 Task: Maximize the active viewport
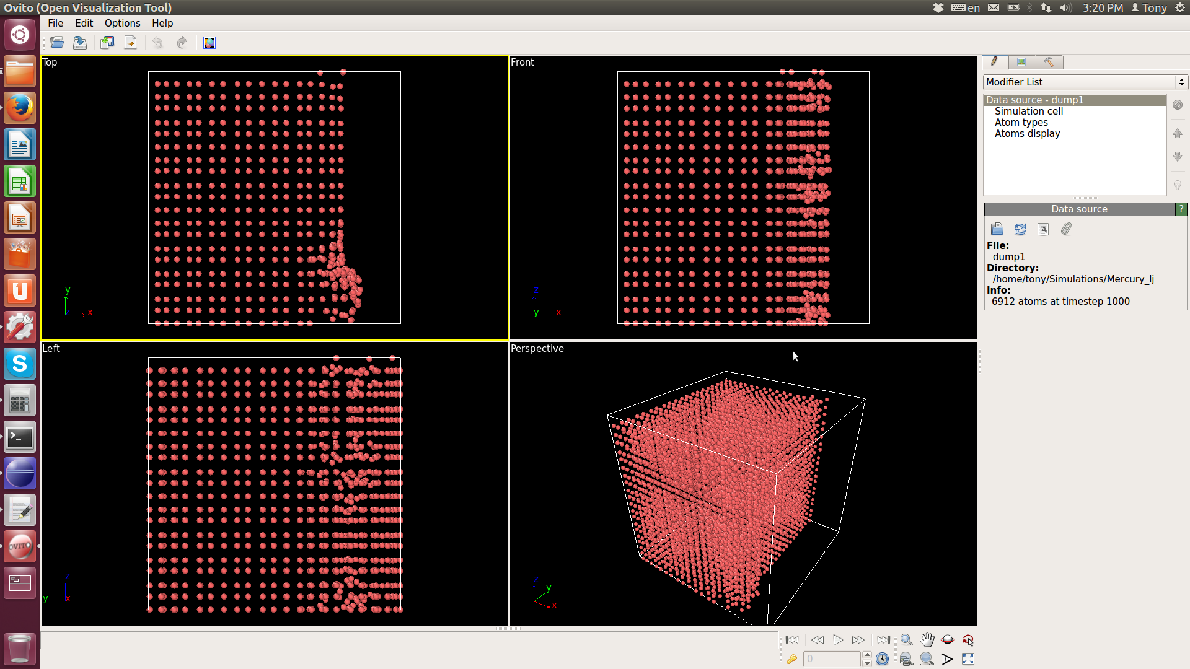(967, 659)
